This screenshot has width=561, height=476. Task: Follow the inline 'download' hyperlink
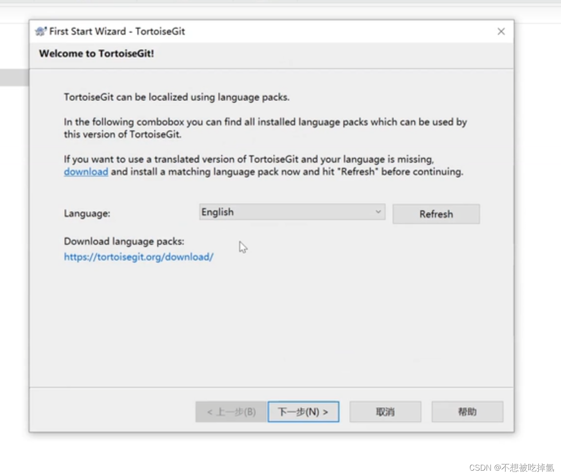[86, 172]
